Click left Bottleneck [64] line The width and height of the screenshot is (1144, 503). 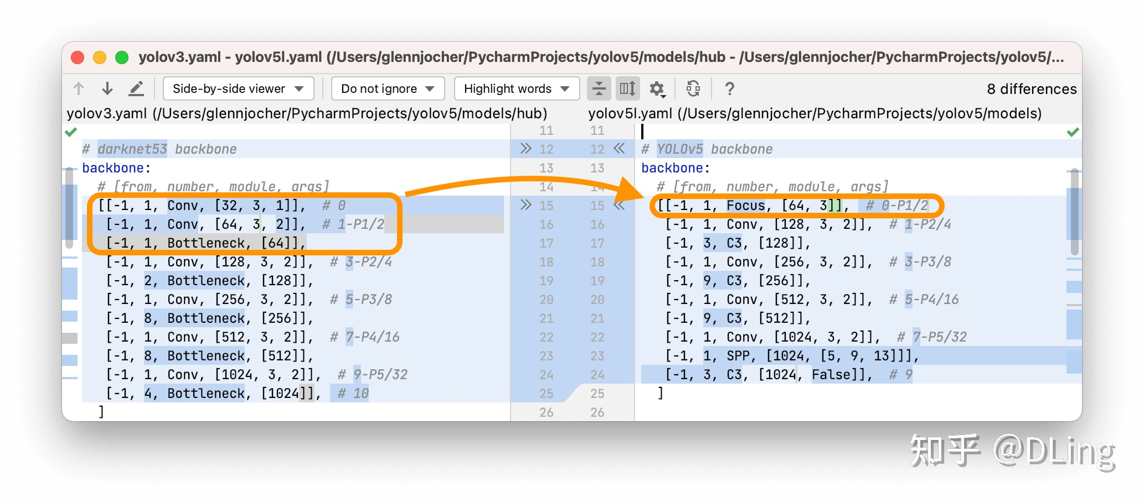pos(205,243)
